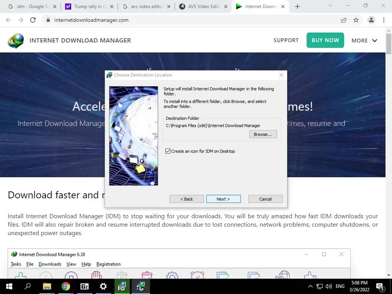The height and width of the screenshot is (294, 392).
Task: Go forward in browser history
Action: [21, 20]
